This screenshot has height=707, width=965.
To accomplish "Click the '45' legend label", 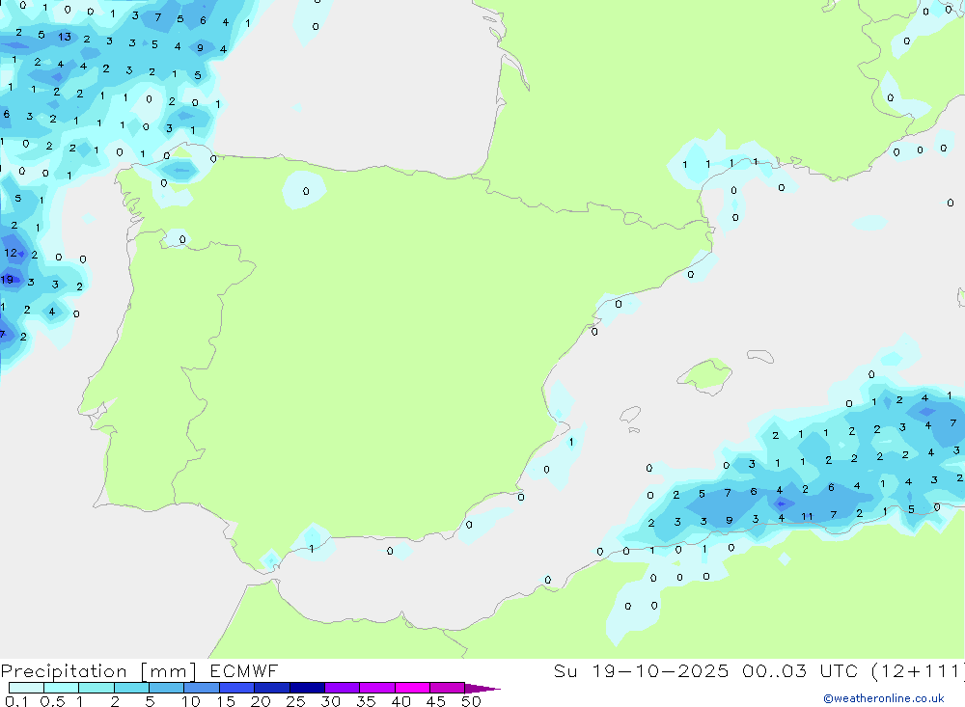I will click(436, 701).
